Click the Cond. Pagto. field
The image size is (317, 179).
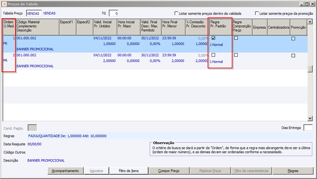(x=32, y=128)
